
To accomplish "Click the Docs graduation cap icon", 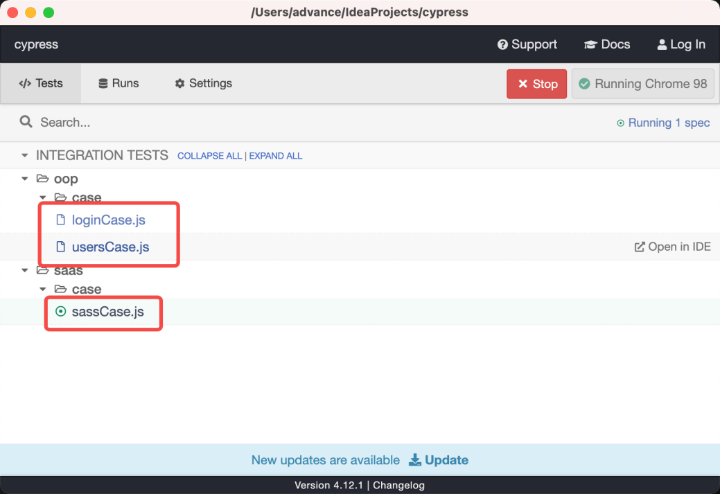I will click(x=590, y=44).
